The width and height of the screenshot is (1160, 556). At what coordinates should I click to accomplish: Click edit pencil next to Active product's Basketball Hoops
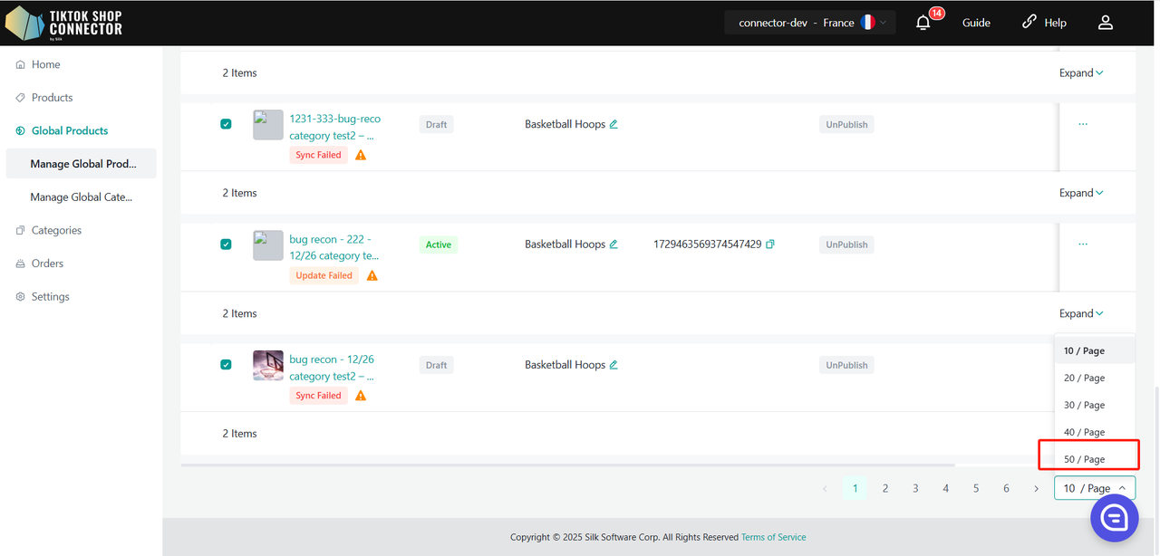point(614,244)
